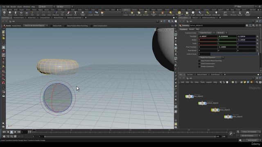262x147 pixels.
Task: Click the Rotate tool icon in viewport header
Action: point(5,26)
